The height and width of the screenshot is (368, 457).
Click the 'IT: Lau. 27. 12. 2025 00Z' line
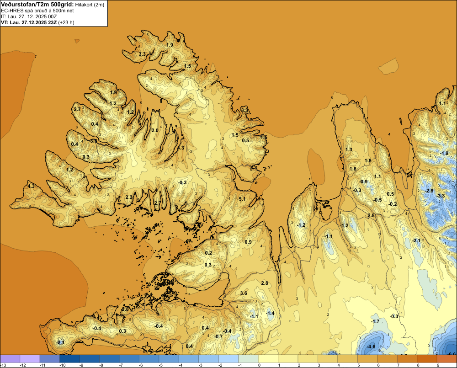point(29,16)
